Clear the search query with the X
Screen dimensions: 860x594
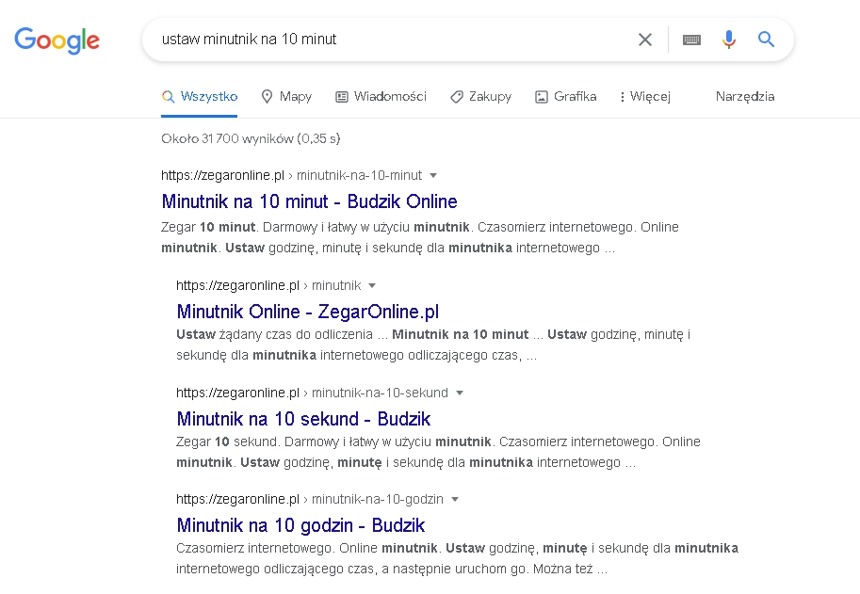[645, 40]
